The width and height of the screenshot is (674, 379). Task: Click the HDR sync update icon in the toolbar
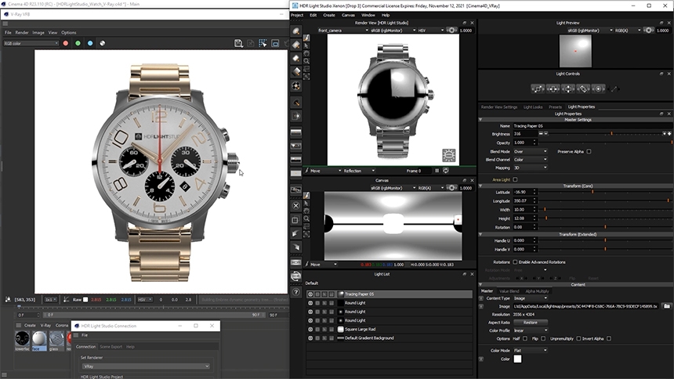[x=295, y=276]
